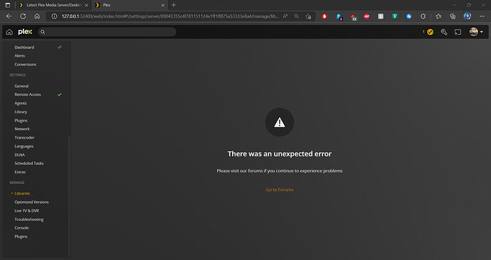491x260 pixels.
Task: Click the Plex logo
Action: 25,32
